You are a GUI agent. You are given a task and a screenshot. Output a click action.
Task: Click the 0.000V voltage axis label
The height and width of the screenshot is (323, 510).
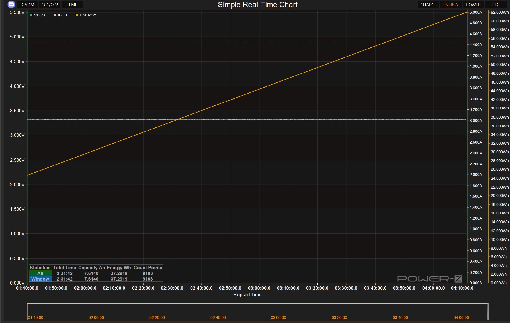(x=17, y=283)
